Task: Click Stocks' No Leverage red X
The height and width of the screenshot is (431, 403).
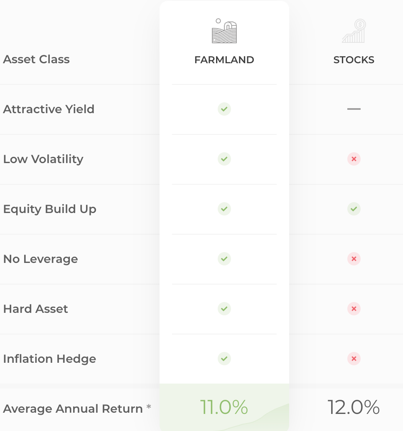Action: tap(354, 259)
